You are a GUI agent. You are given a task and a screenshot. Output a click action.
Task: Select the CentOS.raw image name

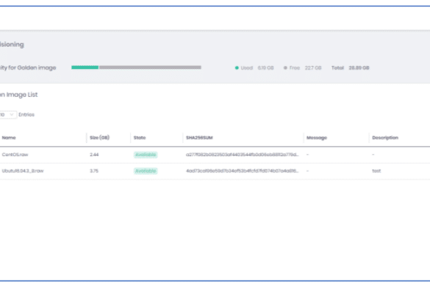(x=15, y=155)
